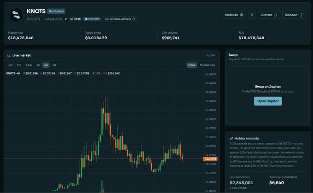Click the orange $0.01798 price marker
The image size is (313, 193).
point(210,159)
